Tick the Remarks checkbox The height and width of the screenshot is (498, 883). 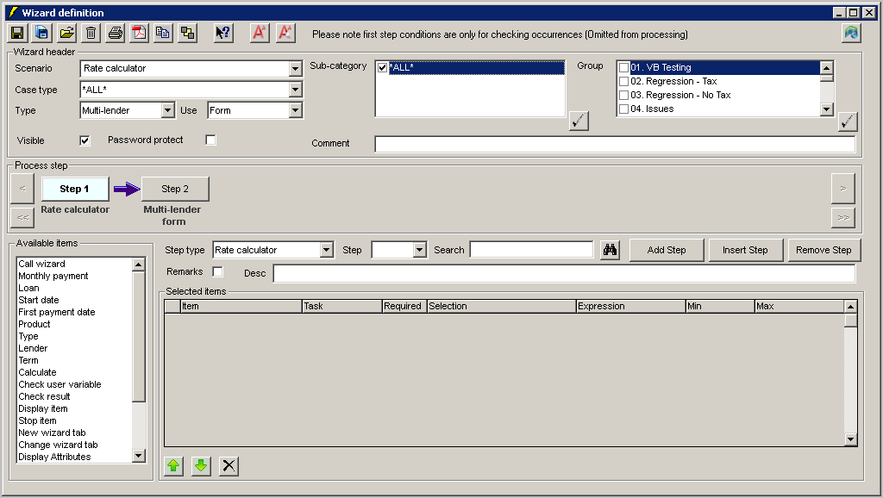(x=217, y=271)
